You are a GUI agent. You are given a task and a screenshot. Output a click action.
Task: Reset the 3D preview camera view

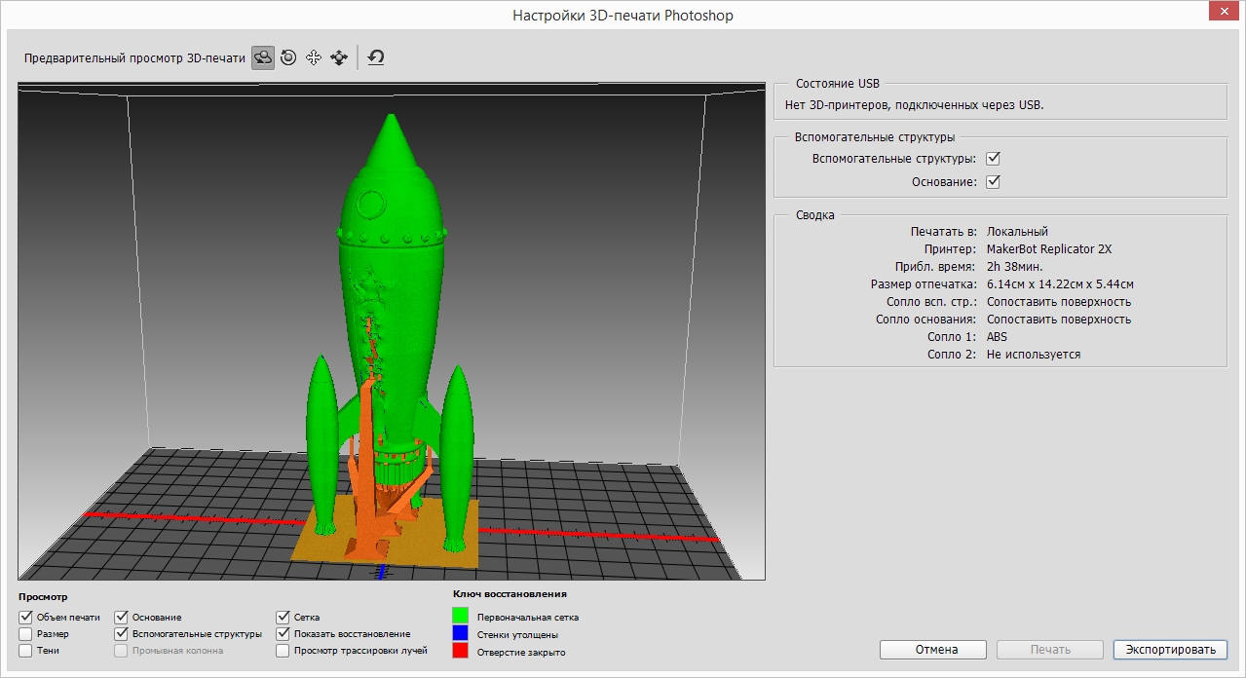pyautogui.click(x=376, y=58)
